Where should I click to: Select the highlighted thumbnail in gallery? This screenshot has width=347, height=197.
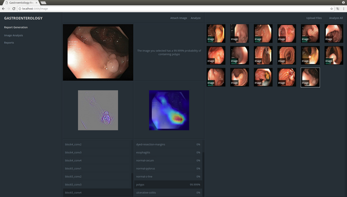pyautogui.click(x=310, y=77)
